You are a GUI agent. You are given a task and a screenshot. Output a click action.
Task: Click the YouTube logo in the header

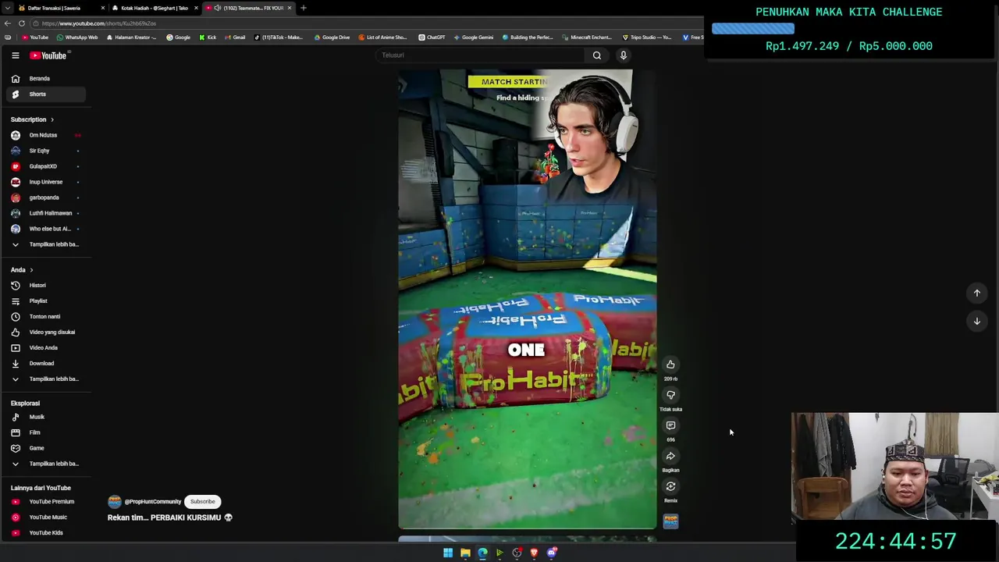[x=48, y=55]
